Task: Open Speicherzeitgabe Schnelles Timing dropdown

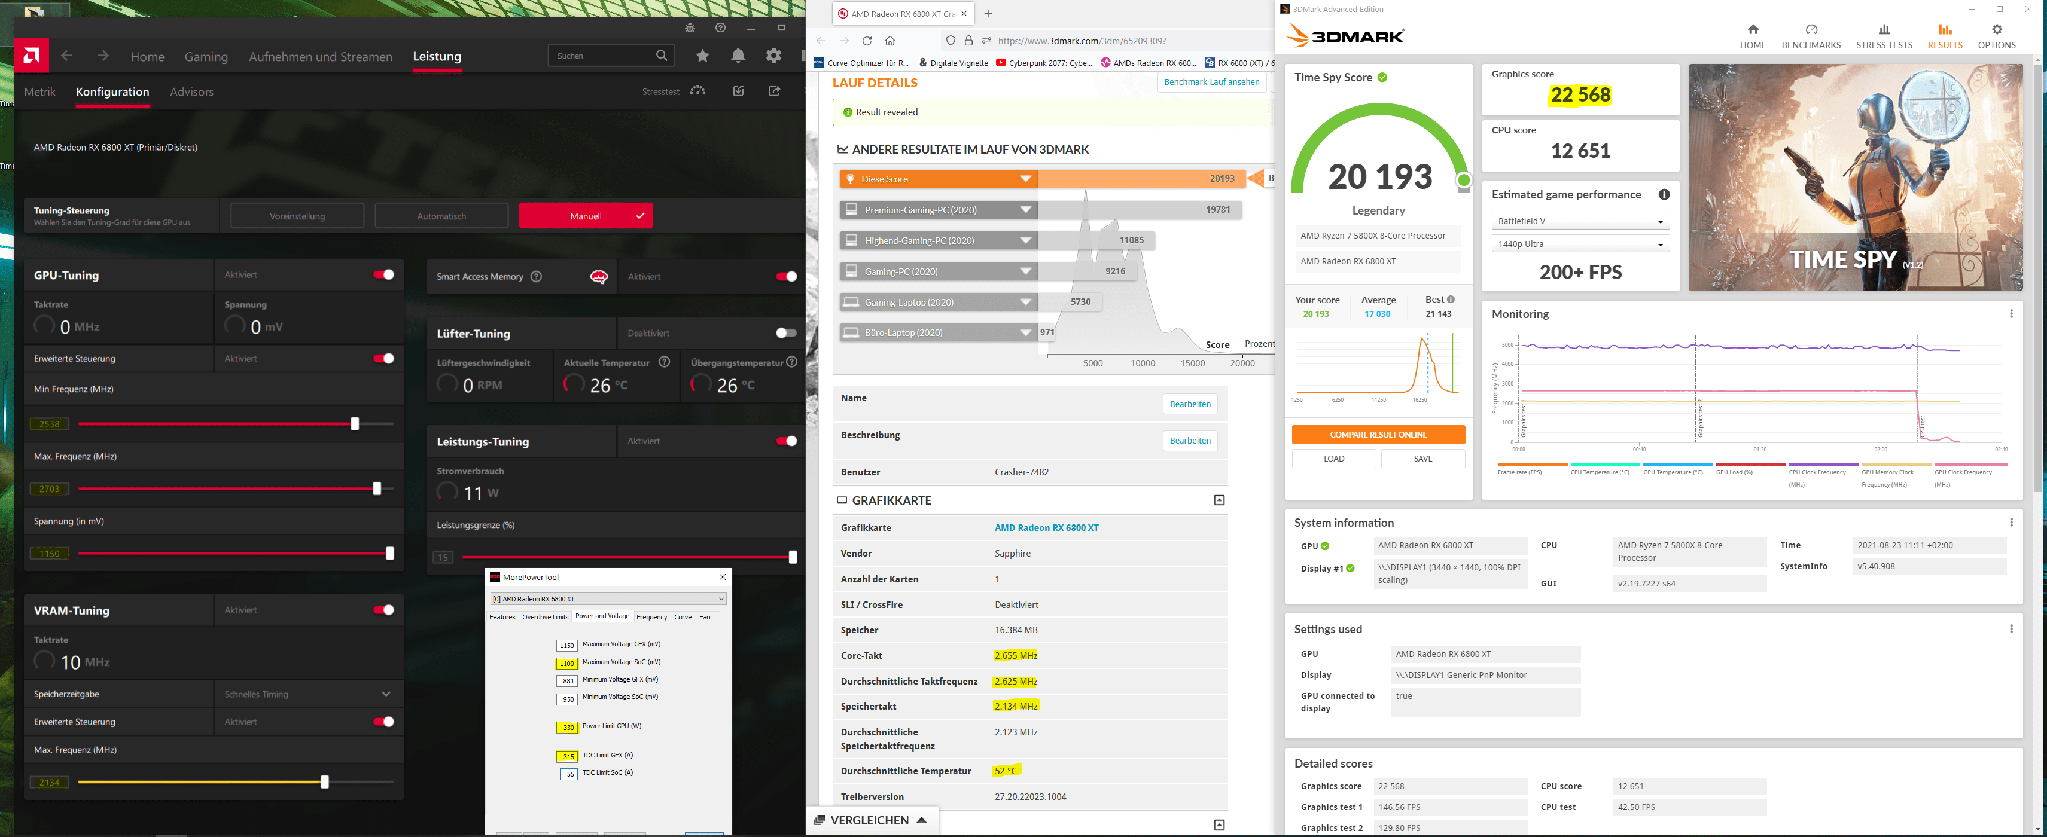Action: [x=308, y=694]
